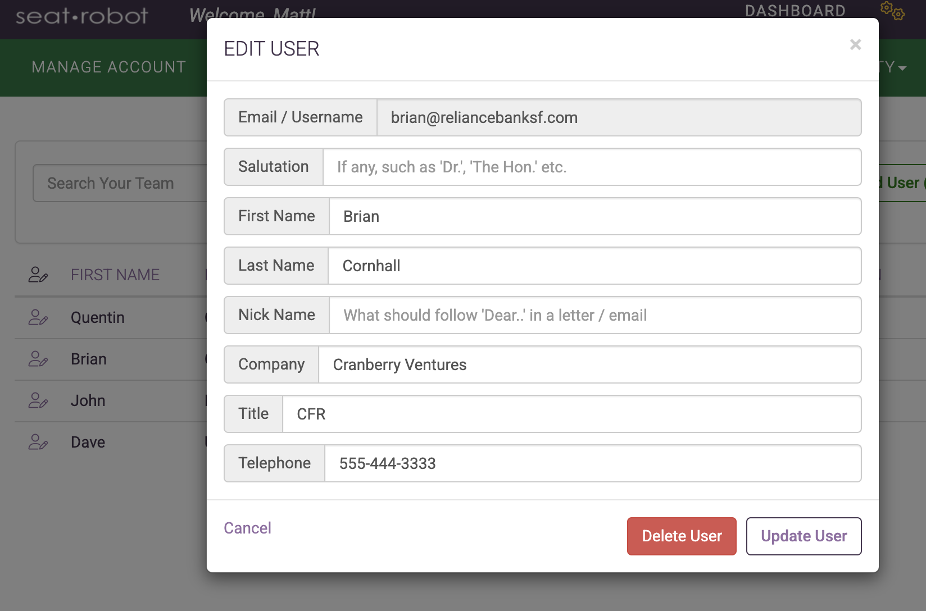
Task: Open edit-user icon for John
Action: coord(38,400)
